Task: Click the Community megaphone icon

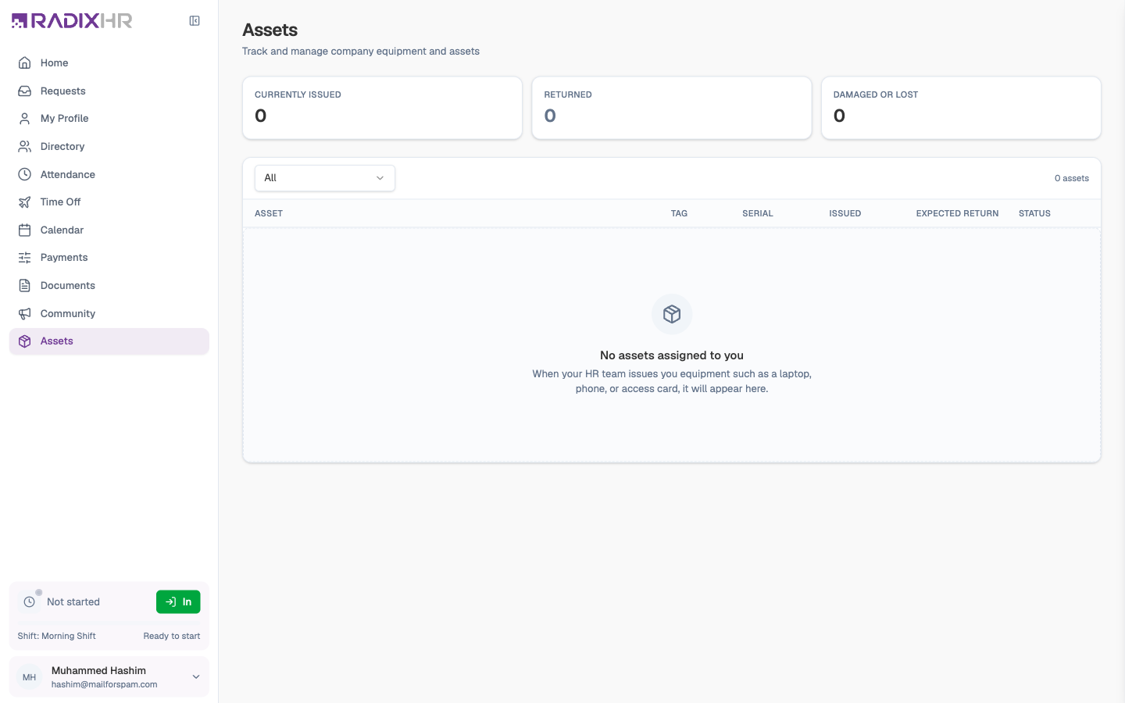Action: click(25, 313)
